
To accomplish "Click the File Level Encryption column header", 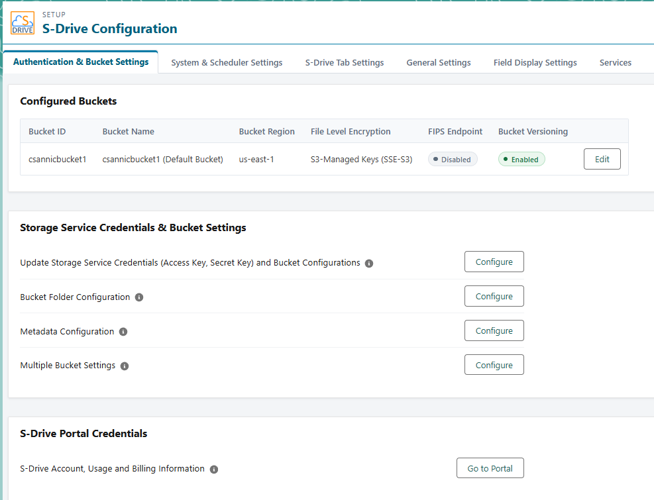I will point(351,131).
